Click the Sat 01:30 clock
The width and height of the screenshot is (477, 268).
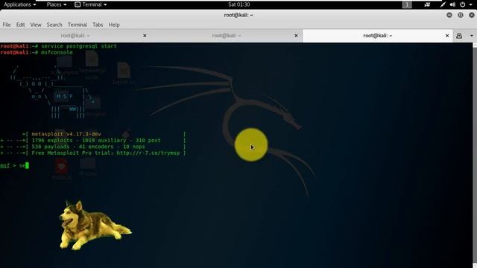pyautogui.click(x=238, y=4)
